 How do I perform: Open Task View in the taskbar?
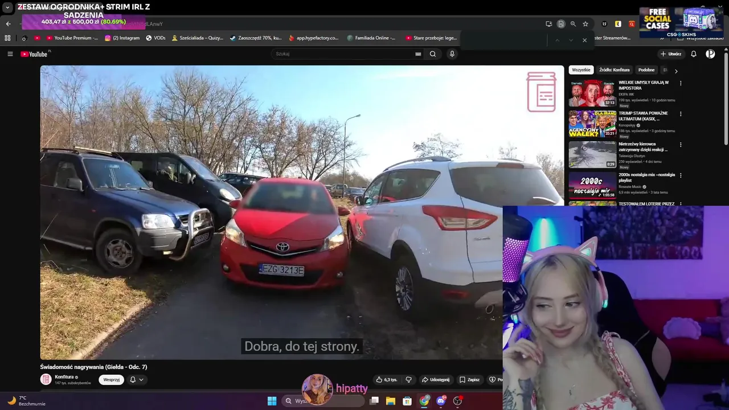pos(374,401)
